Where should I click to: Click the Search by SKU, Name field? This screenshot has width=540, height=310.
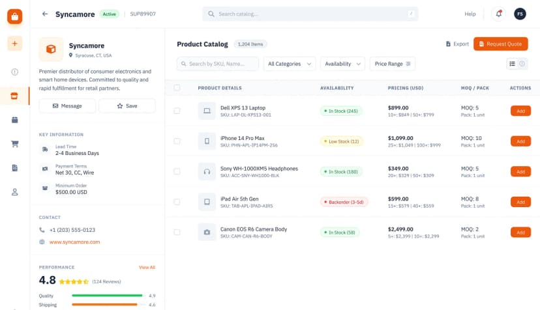point(218,64)
